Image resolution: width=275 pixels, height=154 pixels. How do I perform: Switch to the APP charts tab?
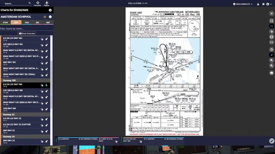(x=16, y=23)
